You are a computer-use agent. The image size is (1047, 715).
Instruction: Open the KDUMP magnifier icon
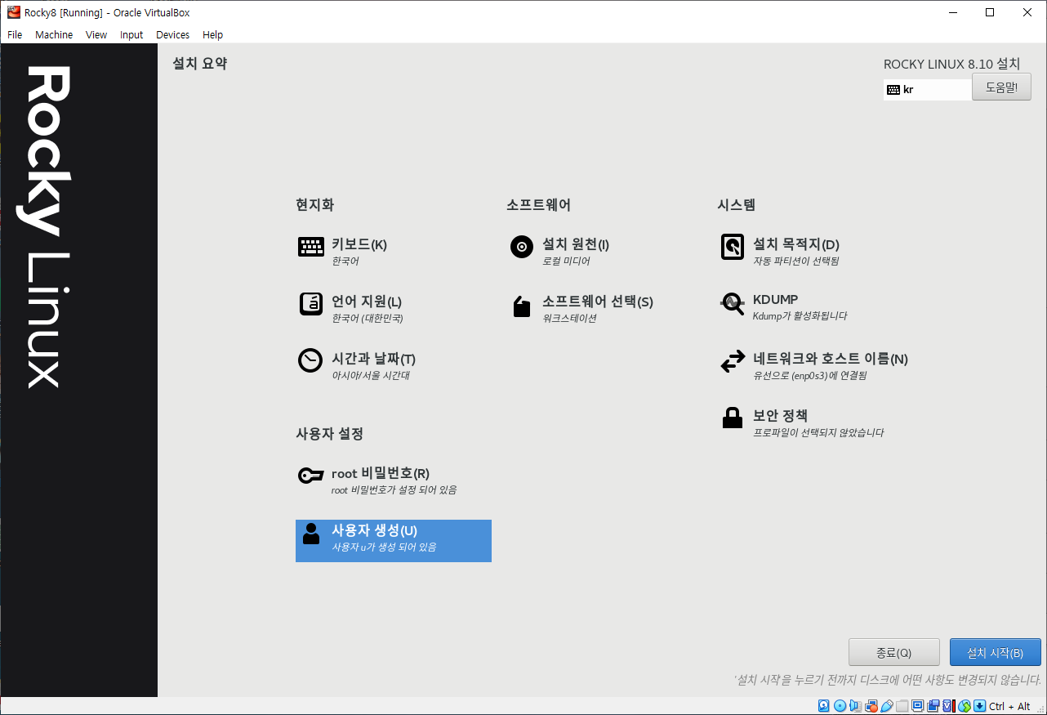[x=733, y=304]
